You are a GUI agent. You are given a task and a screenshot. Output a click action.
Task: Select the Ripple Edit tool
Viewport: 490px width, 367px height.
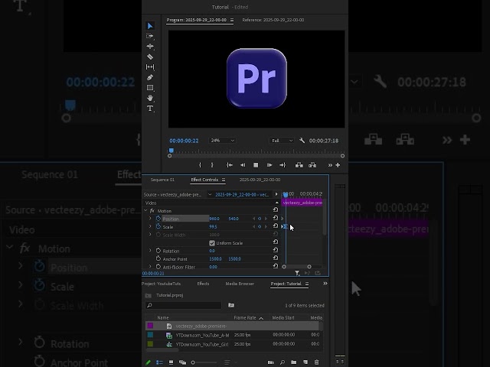(150, 47)
